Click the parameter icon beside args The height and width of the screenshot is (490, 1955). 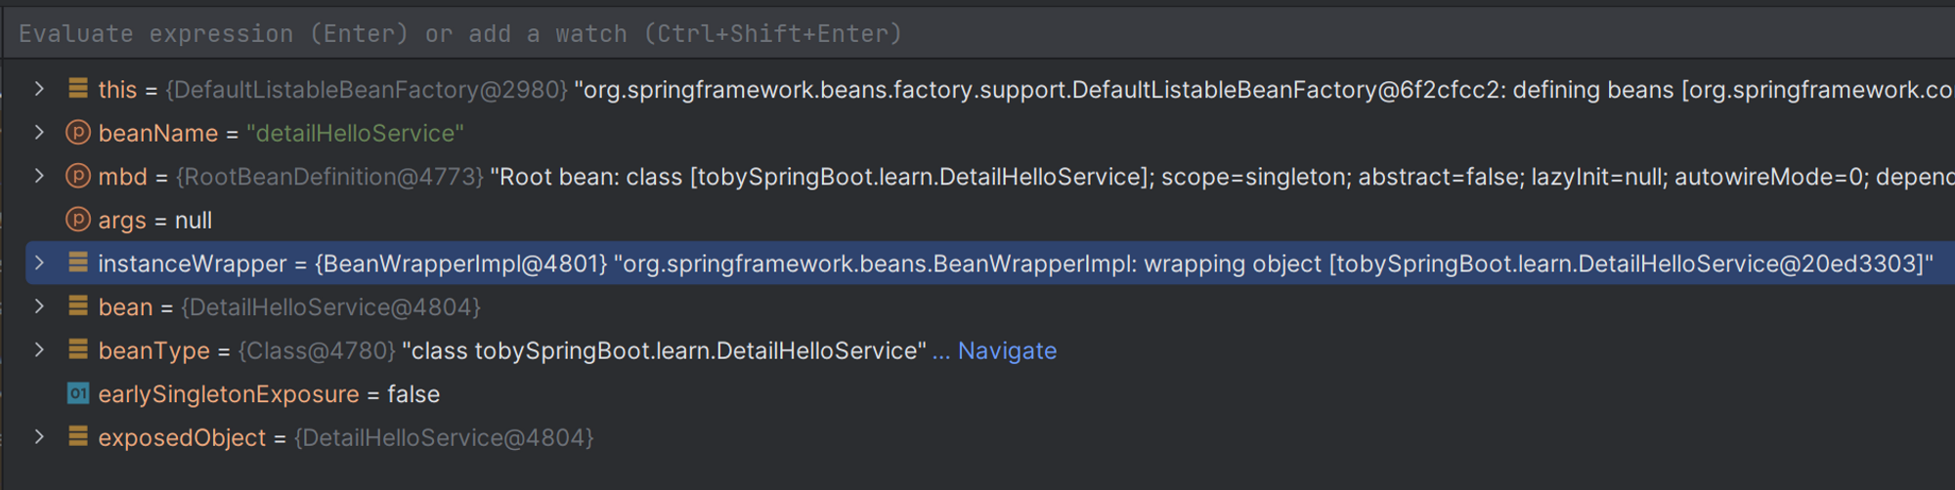[78, 220]
